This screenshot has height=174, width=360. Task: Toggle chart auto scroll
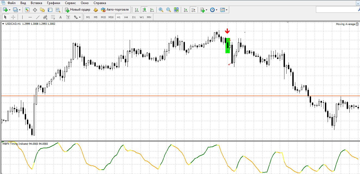[186, 10]
